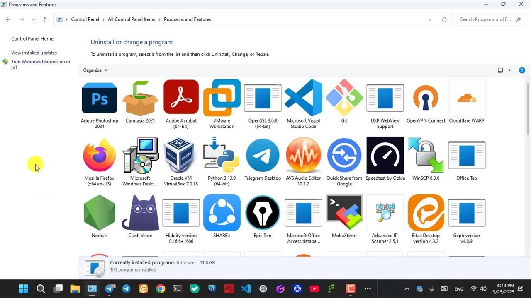This screenshot has height=298, width=531.
Task: Select the Mozilla Firefox program icon
Action: click(99, 156)
